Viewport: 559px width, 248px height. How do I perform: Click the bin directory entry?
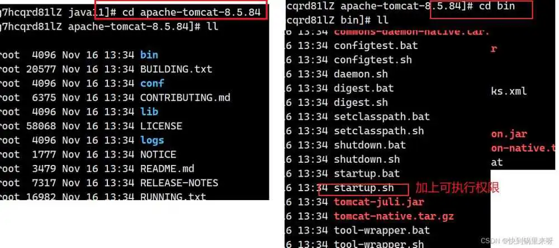(149, 55)
